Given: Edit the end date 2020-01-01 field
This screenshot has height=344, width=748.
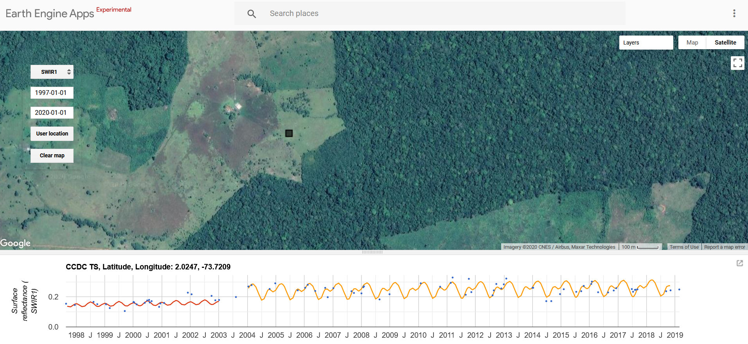Looking at the screenshot, I should 52,112.
